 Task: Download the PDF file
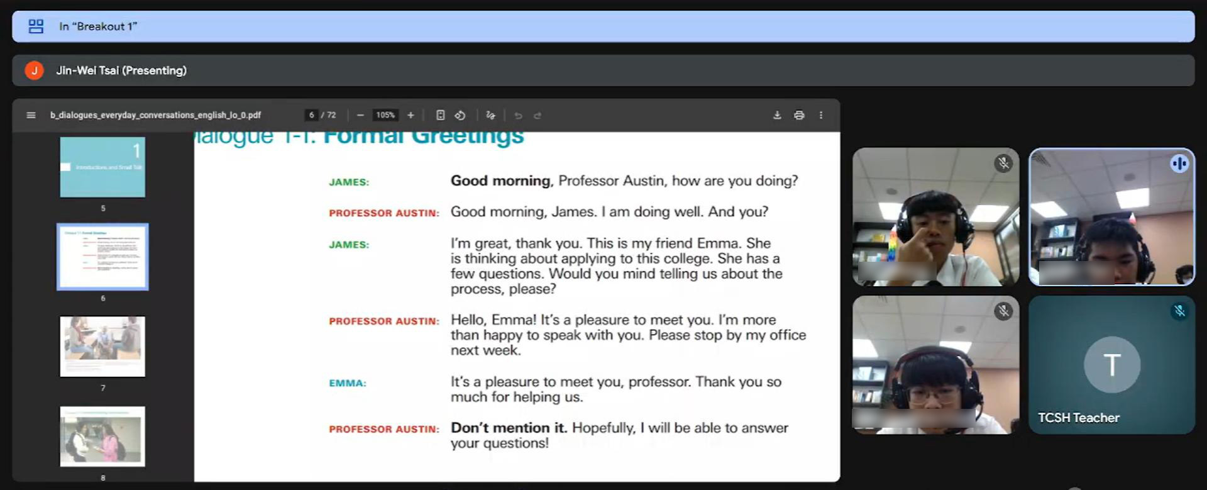point(777,115)
